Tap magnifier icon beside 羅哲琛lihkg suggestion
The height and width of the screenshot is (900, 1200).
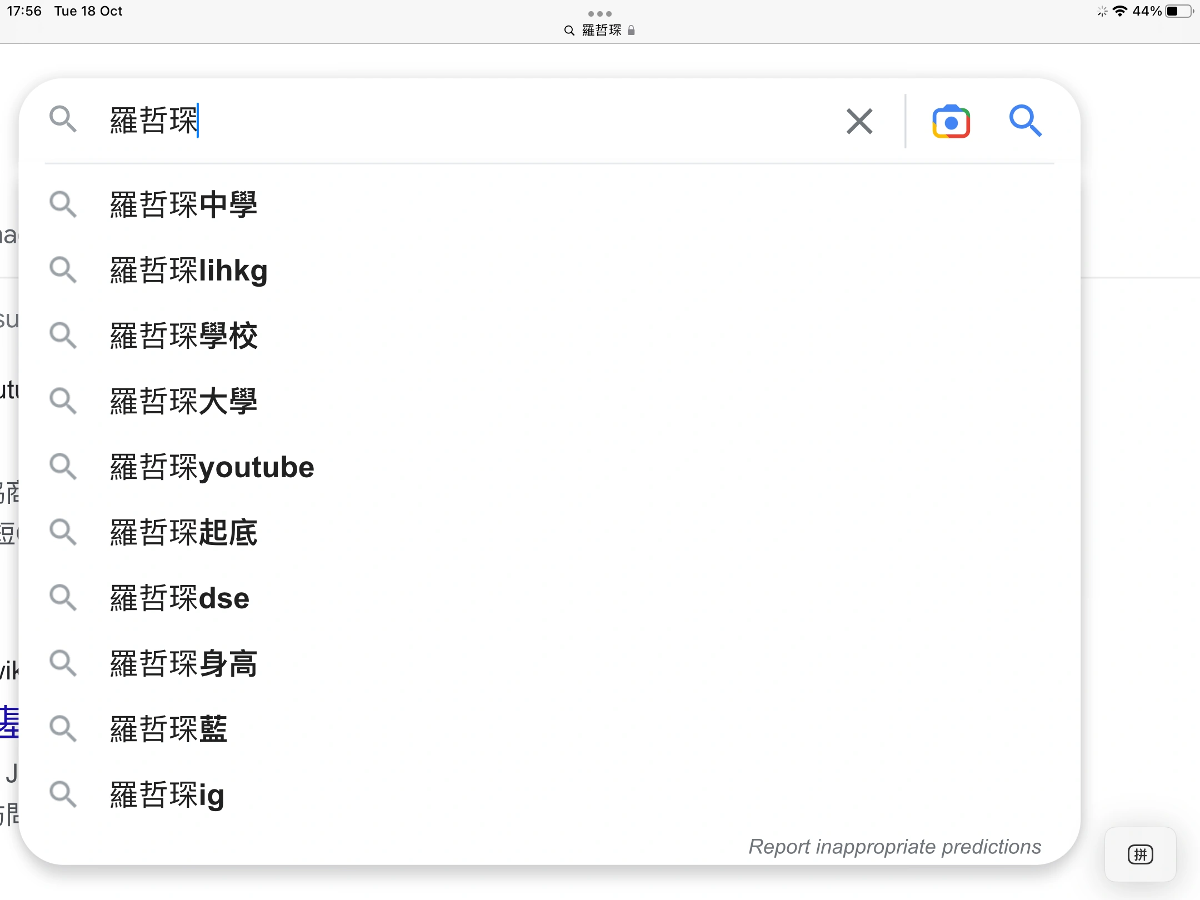point(63,270)
